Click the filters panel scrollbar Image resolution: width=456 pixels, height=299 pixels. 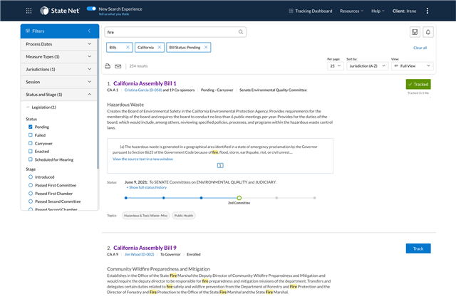point(98,105)
